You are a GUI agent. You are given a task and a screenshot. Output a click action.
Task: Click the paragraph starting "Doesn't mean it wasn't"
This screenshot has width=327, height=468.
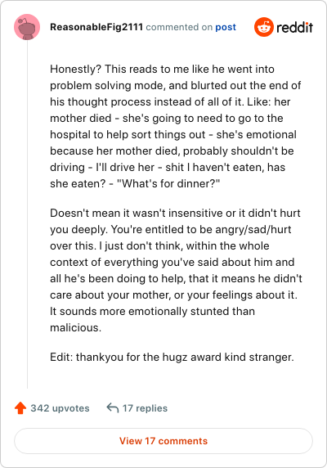[x=176, y=271]
